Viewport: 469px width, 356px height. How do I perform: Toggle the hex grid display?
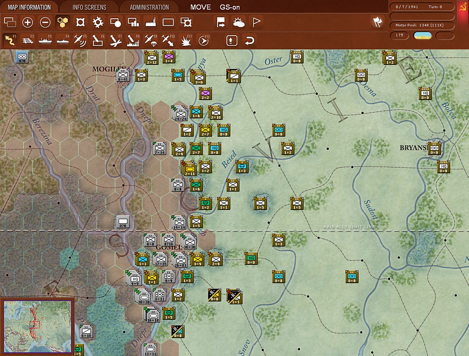63,22
